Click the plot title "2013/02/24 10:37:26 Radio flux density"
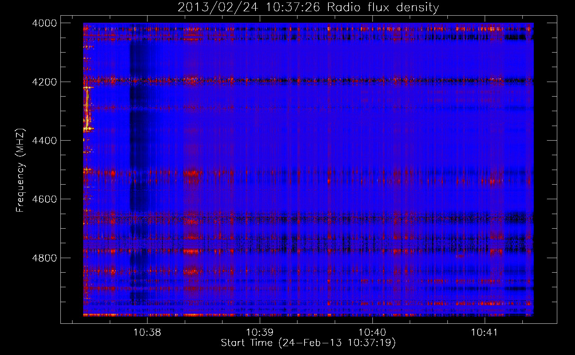 pos(308,7)
